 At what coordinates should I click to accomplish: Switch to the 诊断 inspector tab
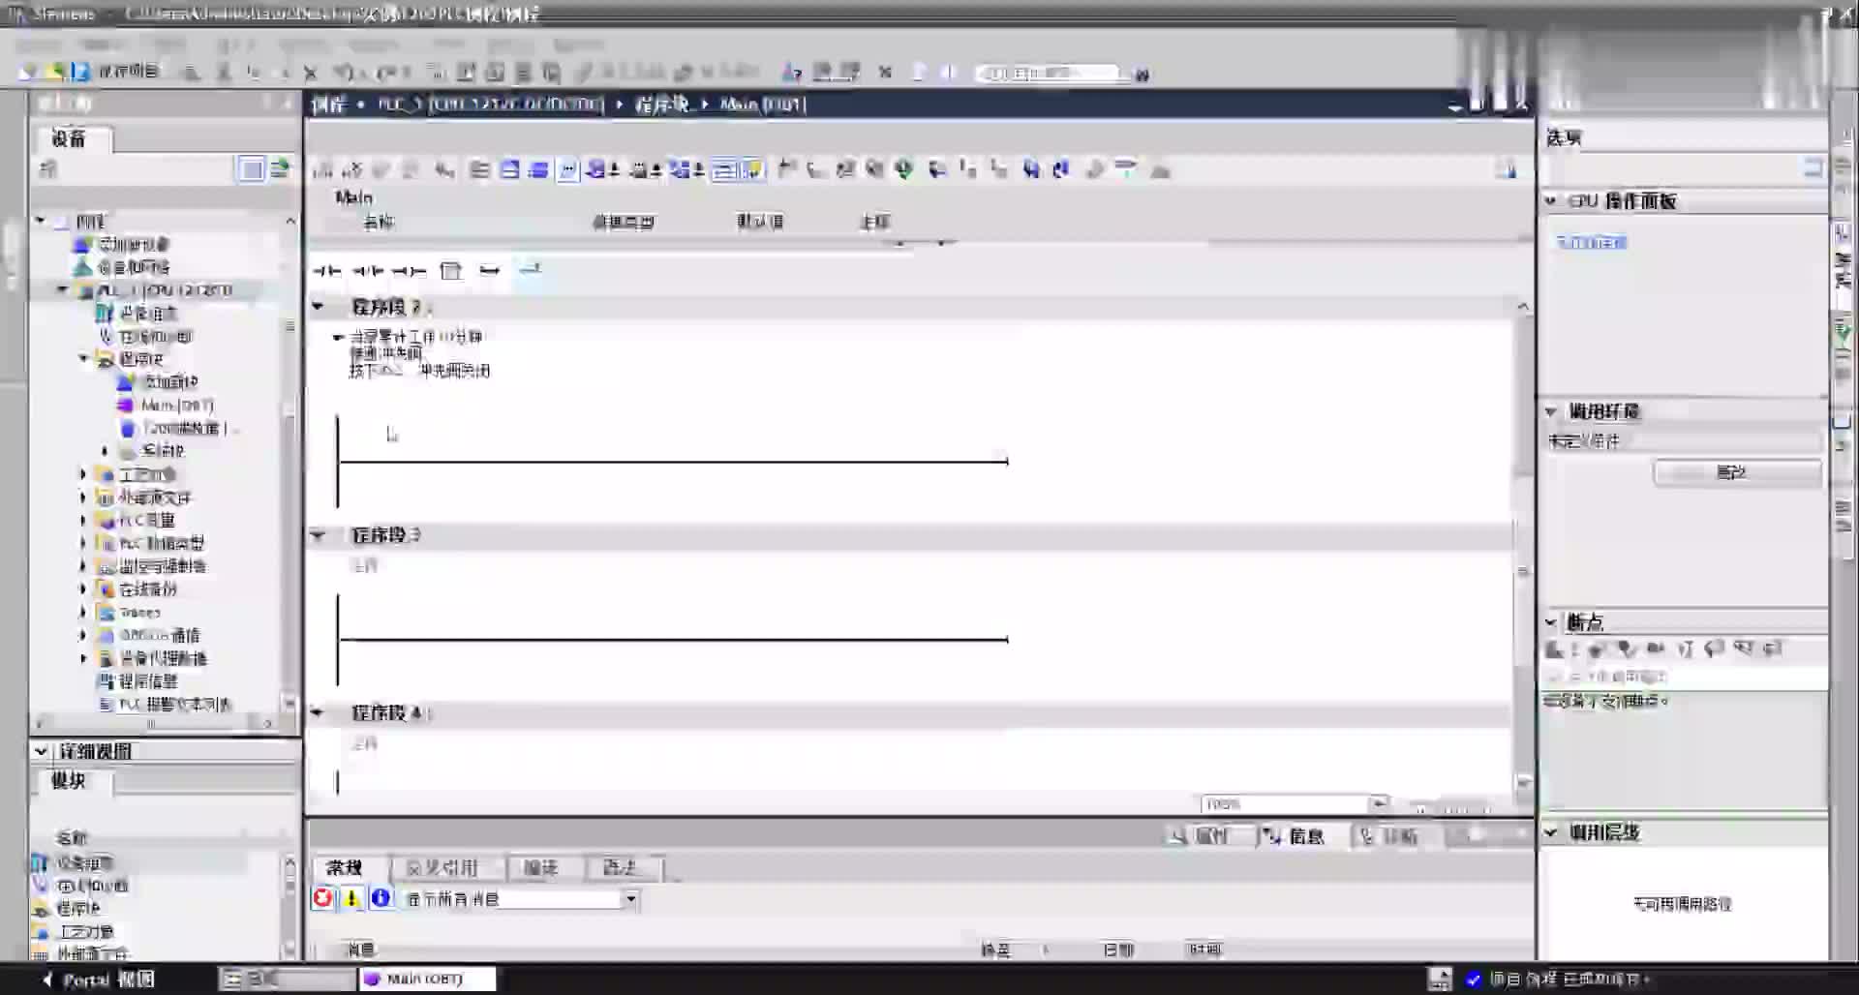pos(1398,836)
